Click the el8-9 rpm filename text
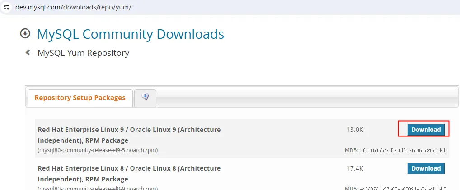Image resolution: width=460 pixels, height=190 pixels. [98, 188]
